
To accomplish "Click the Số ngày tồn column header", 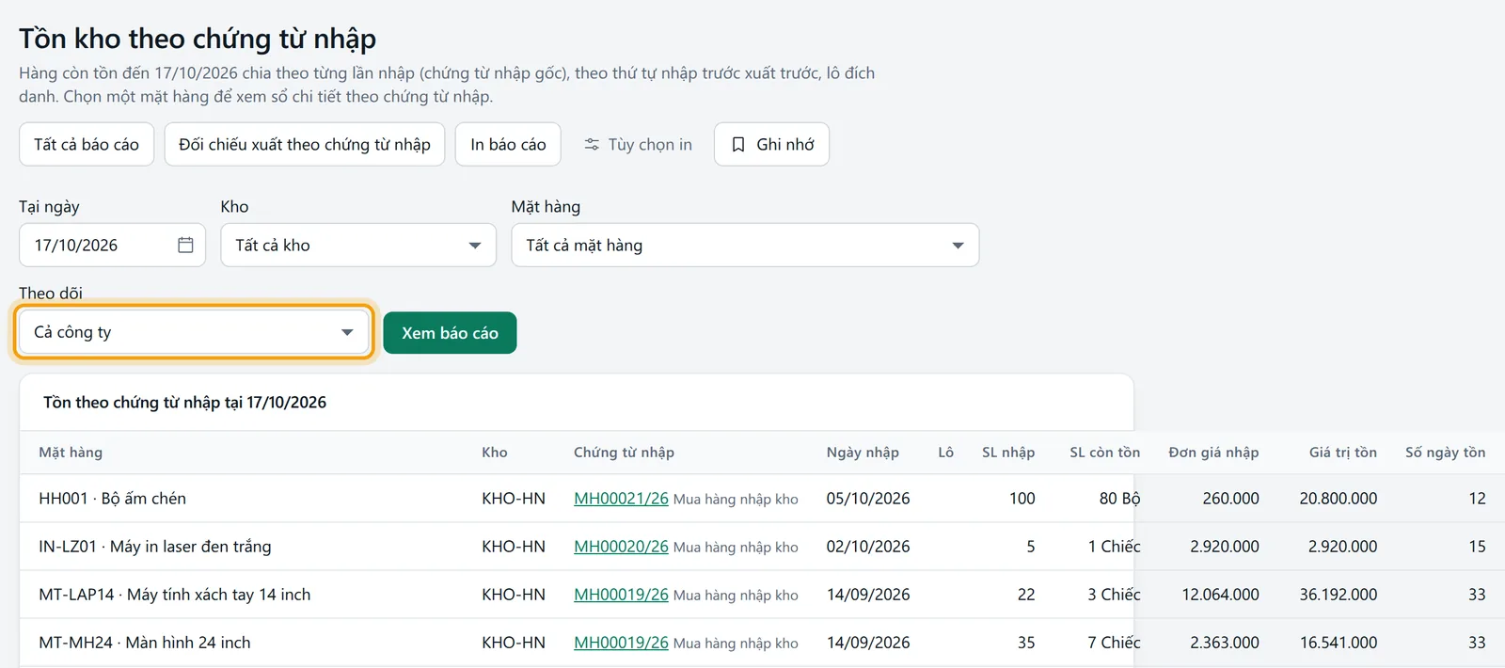I will (1445, 453).
